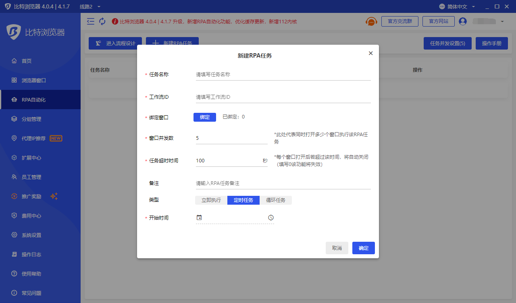Open 系统设置 sidebar entry
The width and height of the screenshot is (516, 303).
tap(40, 235)
